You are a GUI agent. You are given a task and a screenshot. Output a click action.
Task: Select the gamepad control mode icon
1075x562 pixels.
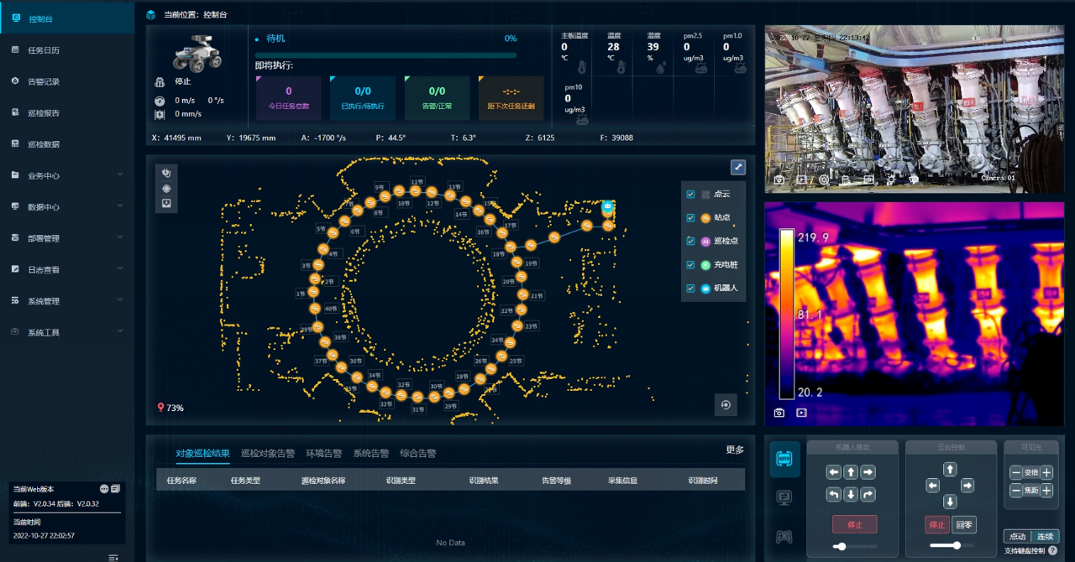point(784,538)
